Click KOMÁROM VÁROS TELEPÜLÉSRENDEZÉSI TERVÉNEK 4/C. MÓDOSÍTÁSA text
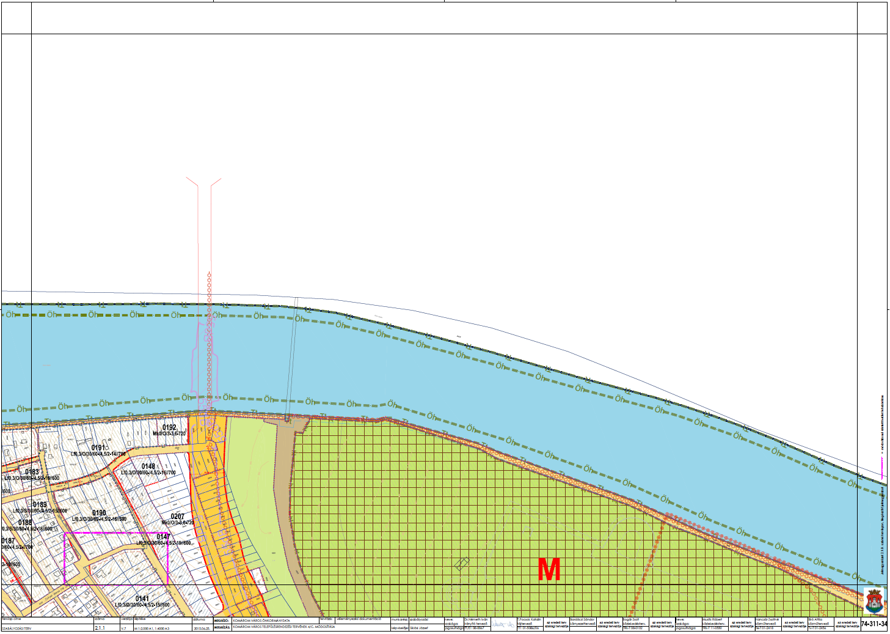The image size is (890, 634). point(283,627)
